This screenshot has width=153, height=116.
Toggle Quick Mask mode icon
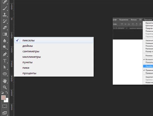pyautogui.click(x=4, y=106)
